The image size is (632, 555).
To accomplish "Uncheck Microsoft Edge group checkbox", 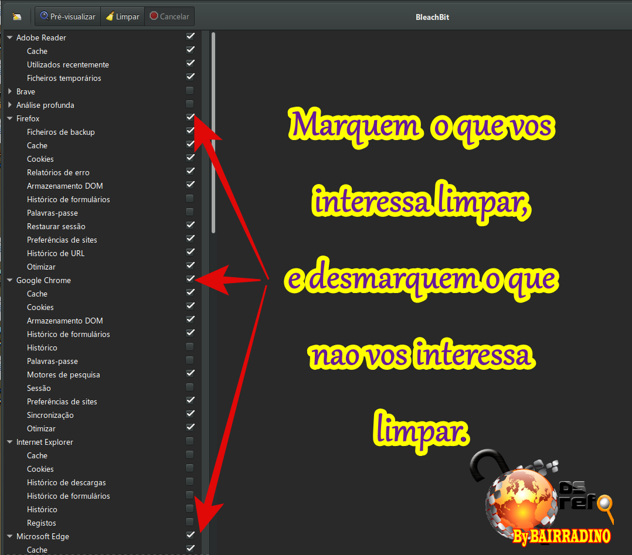I will (x=190, y=536).
